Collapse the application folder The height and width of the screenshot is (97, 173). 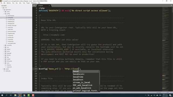click(3, 10)
